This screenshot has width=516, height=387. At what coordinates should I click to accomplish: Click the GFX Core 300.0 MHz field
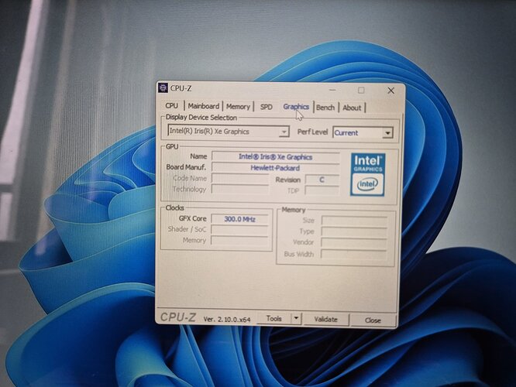coord(240,219)
